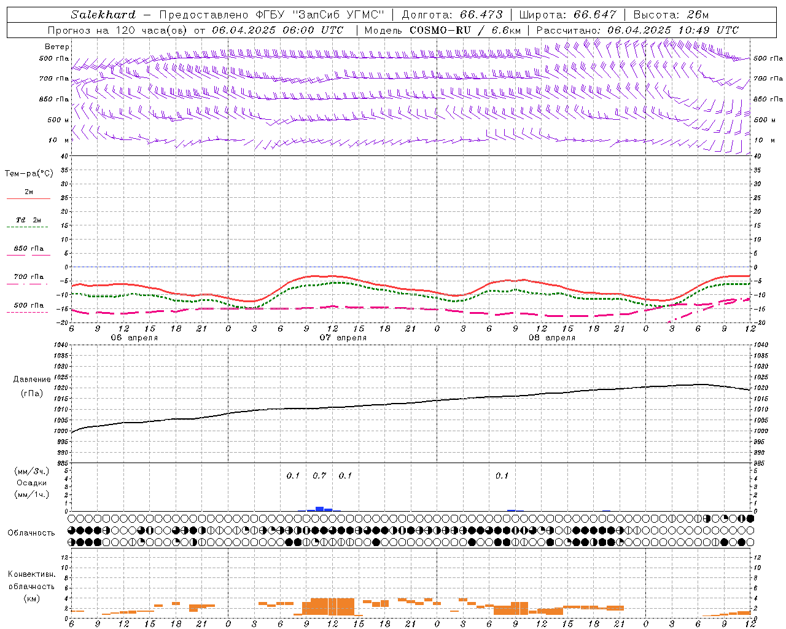Click the "500 м" wind level label on left

click(x=58, y=120)
